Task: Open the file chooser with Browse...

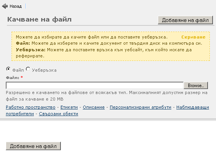Action: click(196, 86)
